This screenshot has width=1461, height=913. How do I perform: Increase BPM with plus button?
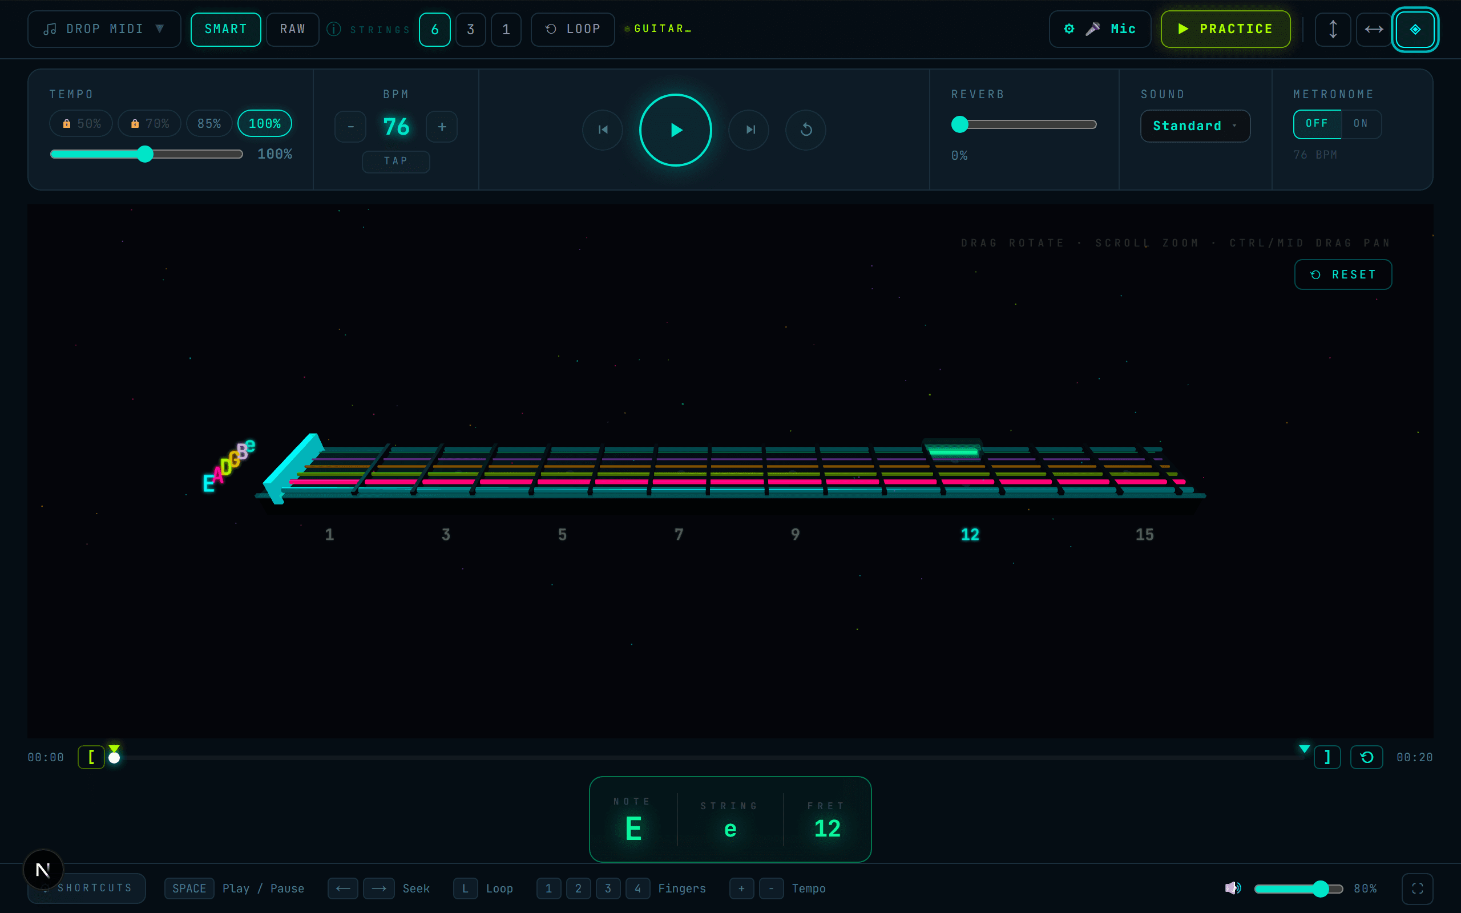tap(442, 127)
